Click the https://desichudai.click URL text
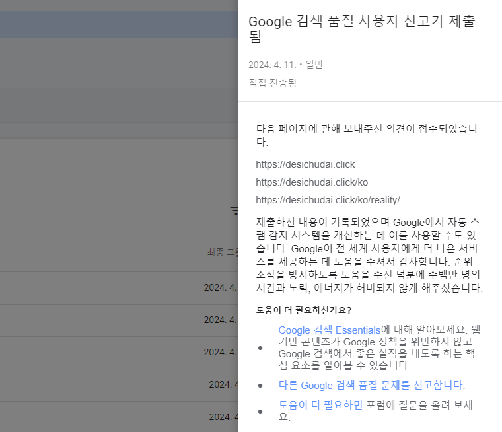502x432 pixels. tap(305, 164)
